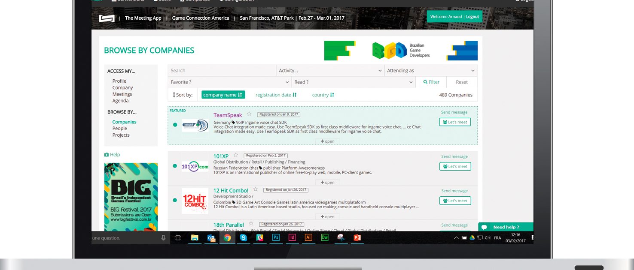Switch to Google Chrome in taskbar

(x=227, y=237)
